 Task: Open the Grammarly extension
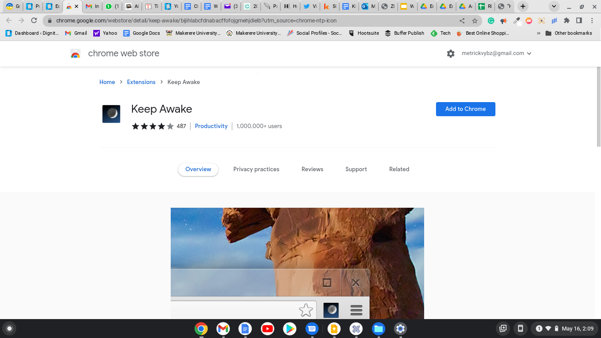491,21
